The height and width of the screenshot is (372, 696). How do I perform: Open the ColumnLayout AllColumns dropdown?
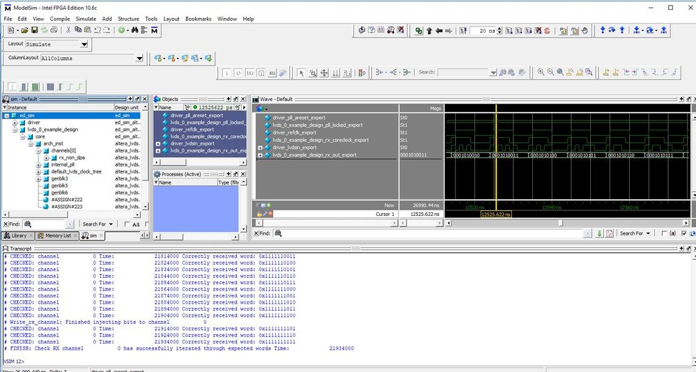(139, 58)
